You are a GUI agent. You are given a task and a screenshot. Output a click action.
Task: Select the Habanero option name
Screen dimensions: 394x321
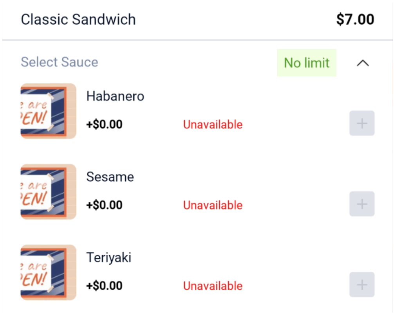click(x=115, y=96)
